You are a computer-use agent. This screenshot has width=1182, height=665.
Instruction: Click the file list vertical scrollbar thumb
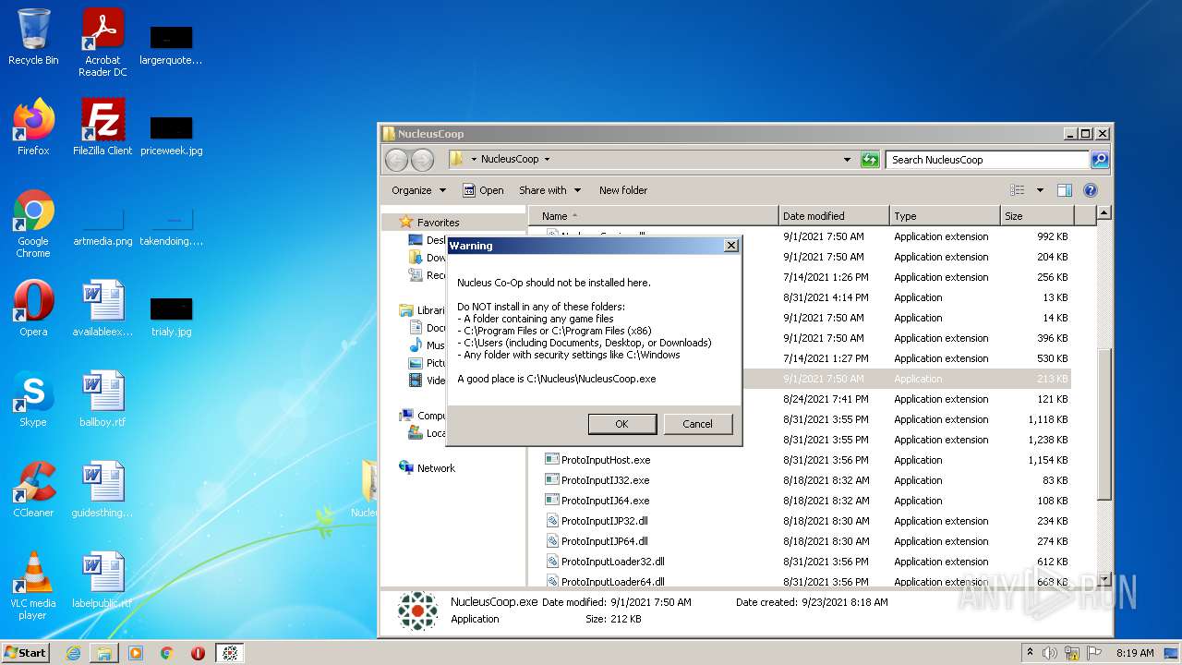click(x=1104, y=425)
